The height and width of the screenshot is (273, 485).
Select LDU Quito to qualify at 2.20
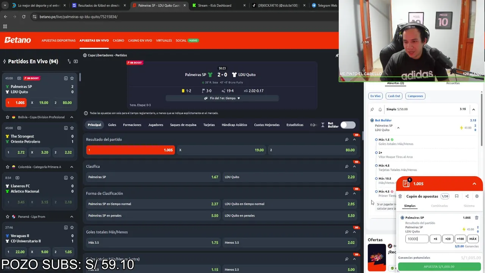(289, 177)
